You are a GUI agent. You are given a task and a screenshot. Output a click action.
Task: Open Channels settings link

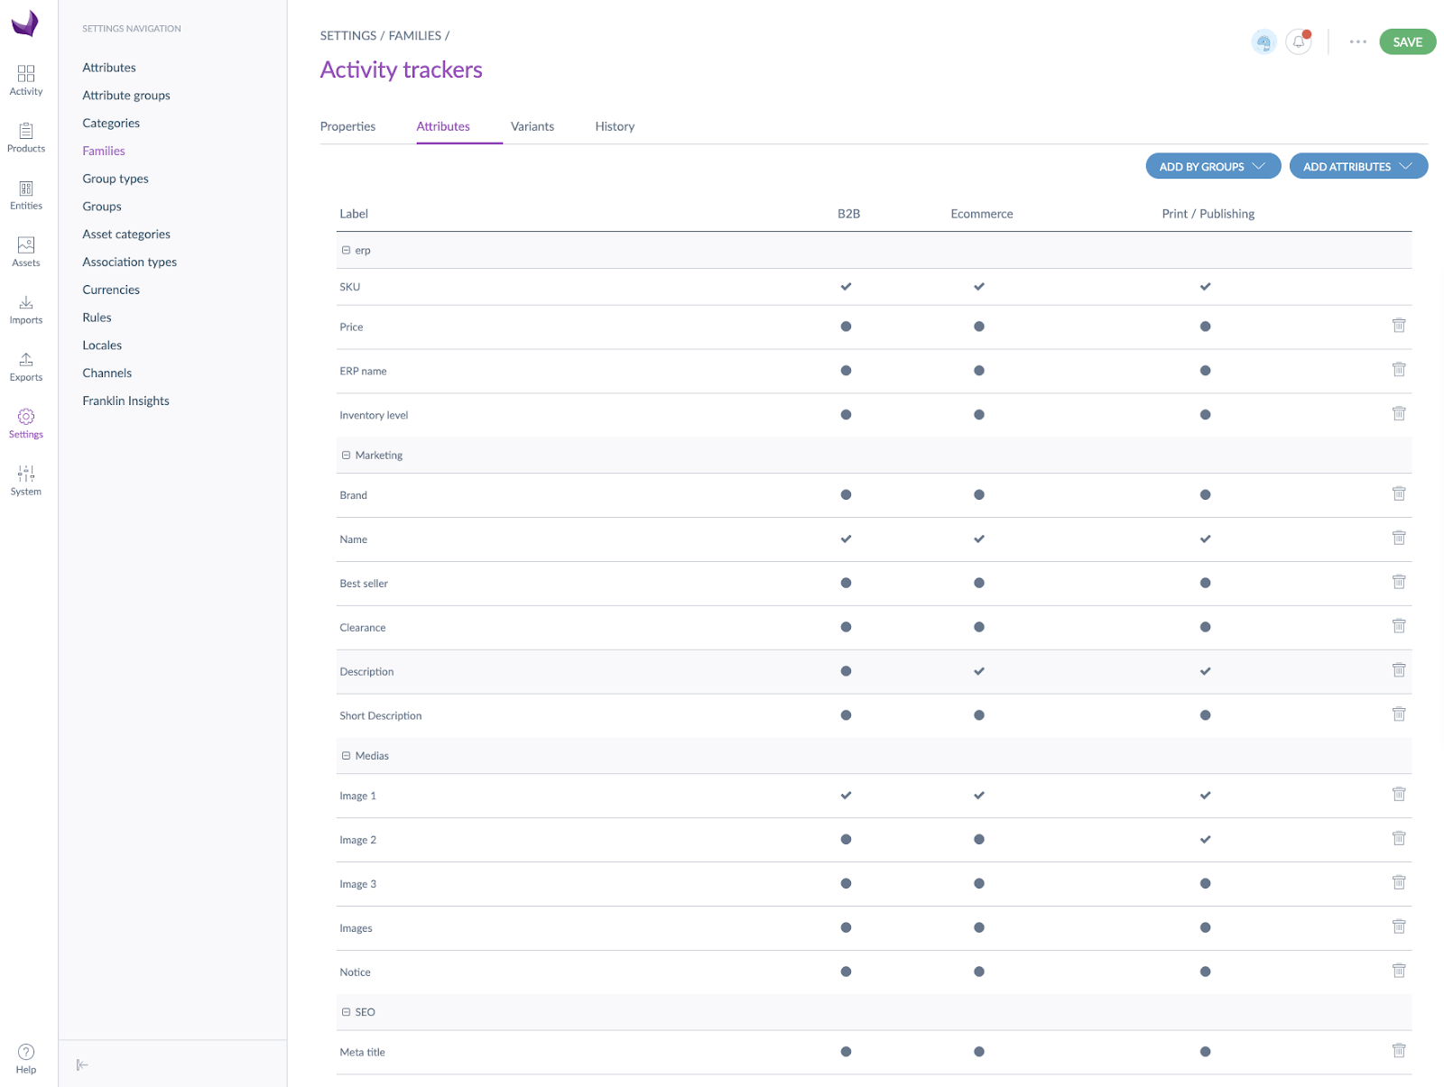pyautogui.click(x=107, y=373)
